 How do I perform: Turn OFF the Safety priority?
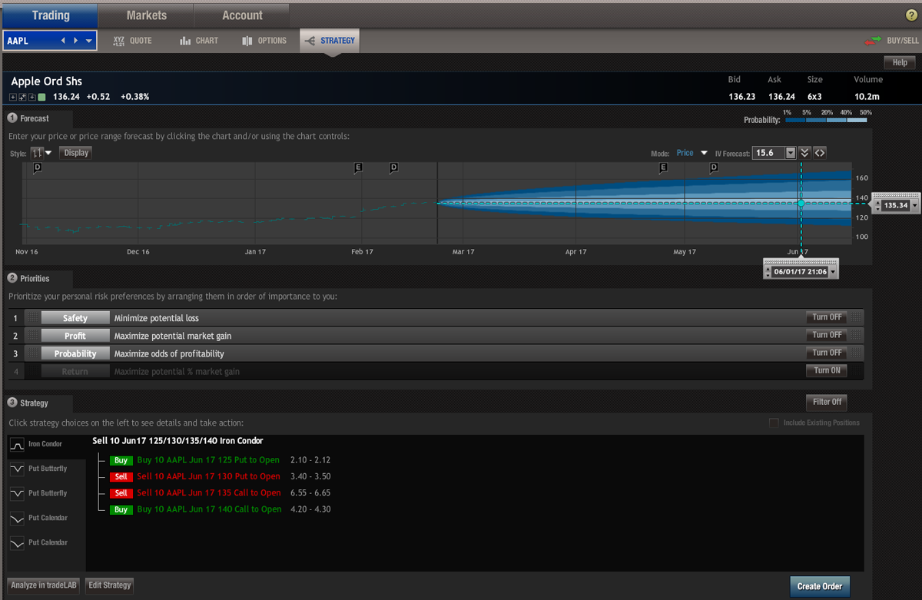pyautogui.click(x=827, y=317)
